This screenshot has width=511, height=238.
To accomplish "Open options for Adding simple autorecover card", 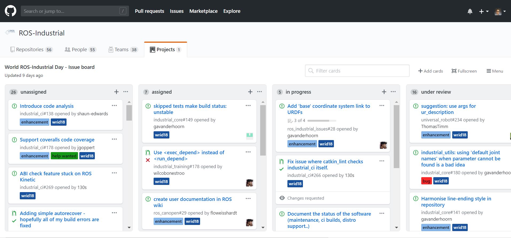I will pyautogui.click(x=114, y=213).
